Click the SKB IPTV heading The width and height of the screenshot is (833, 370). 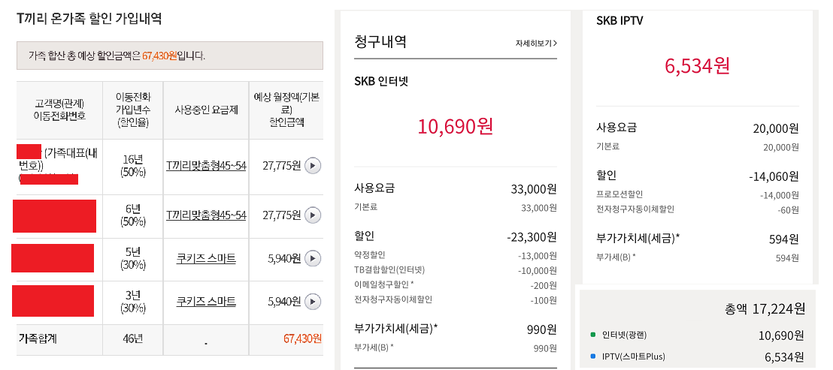(619, 20)
